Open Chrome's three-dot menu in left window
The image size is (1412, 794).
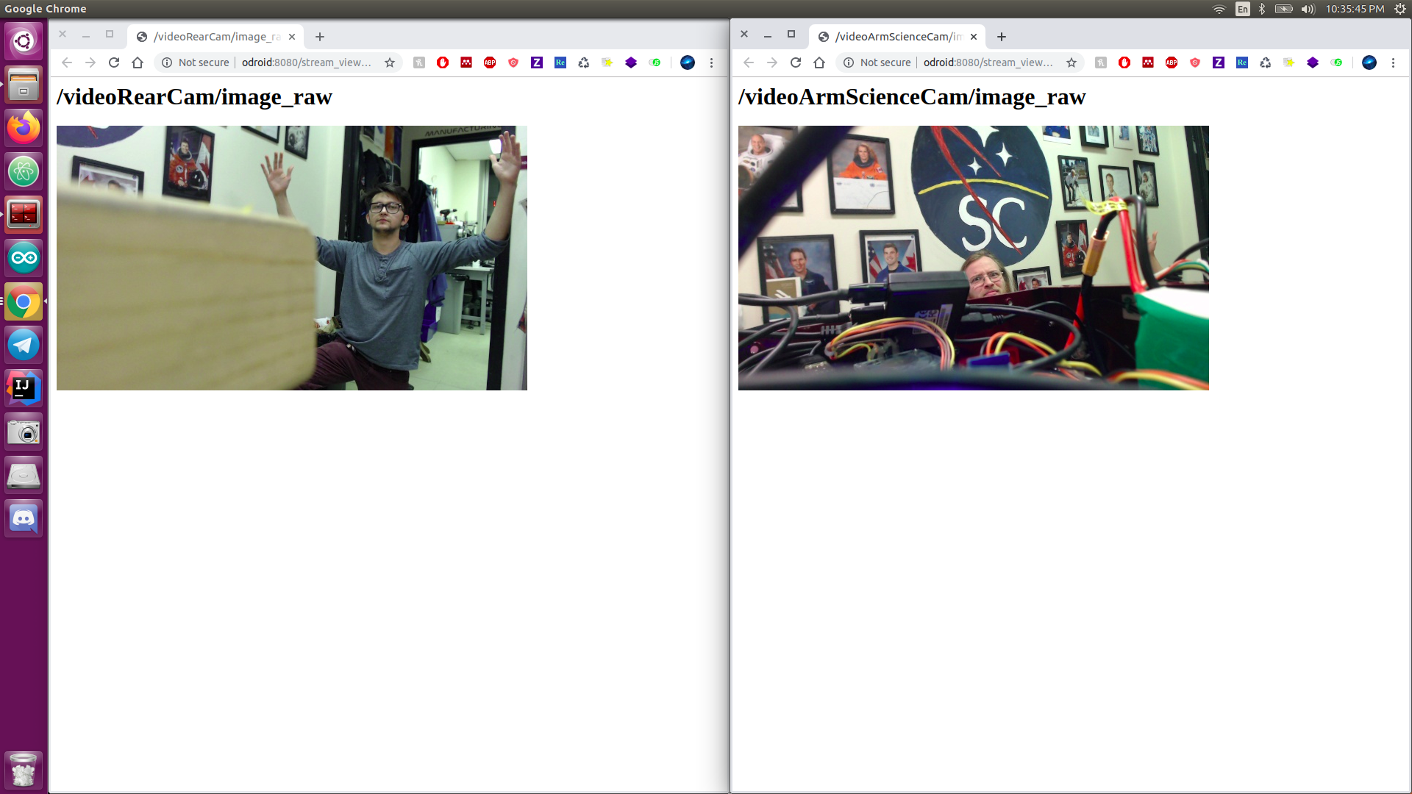711,62
